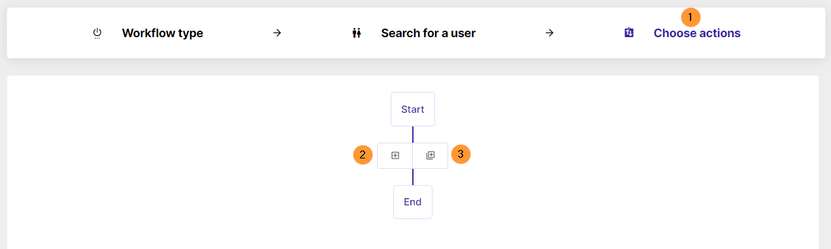Click the single plus-square add action icon
831x249 pixels.
[x=395, y=155]
